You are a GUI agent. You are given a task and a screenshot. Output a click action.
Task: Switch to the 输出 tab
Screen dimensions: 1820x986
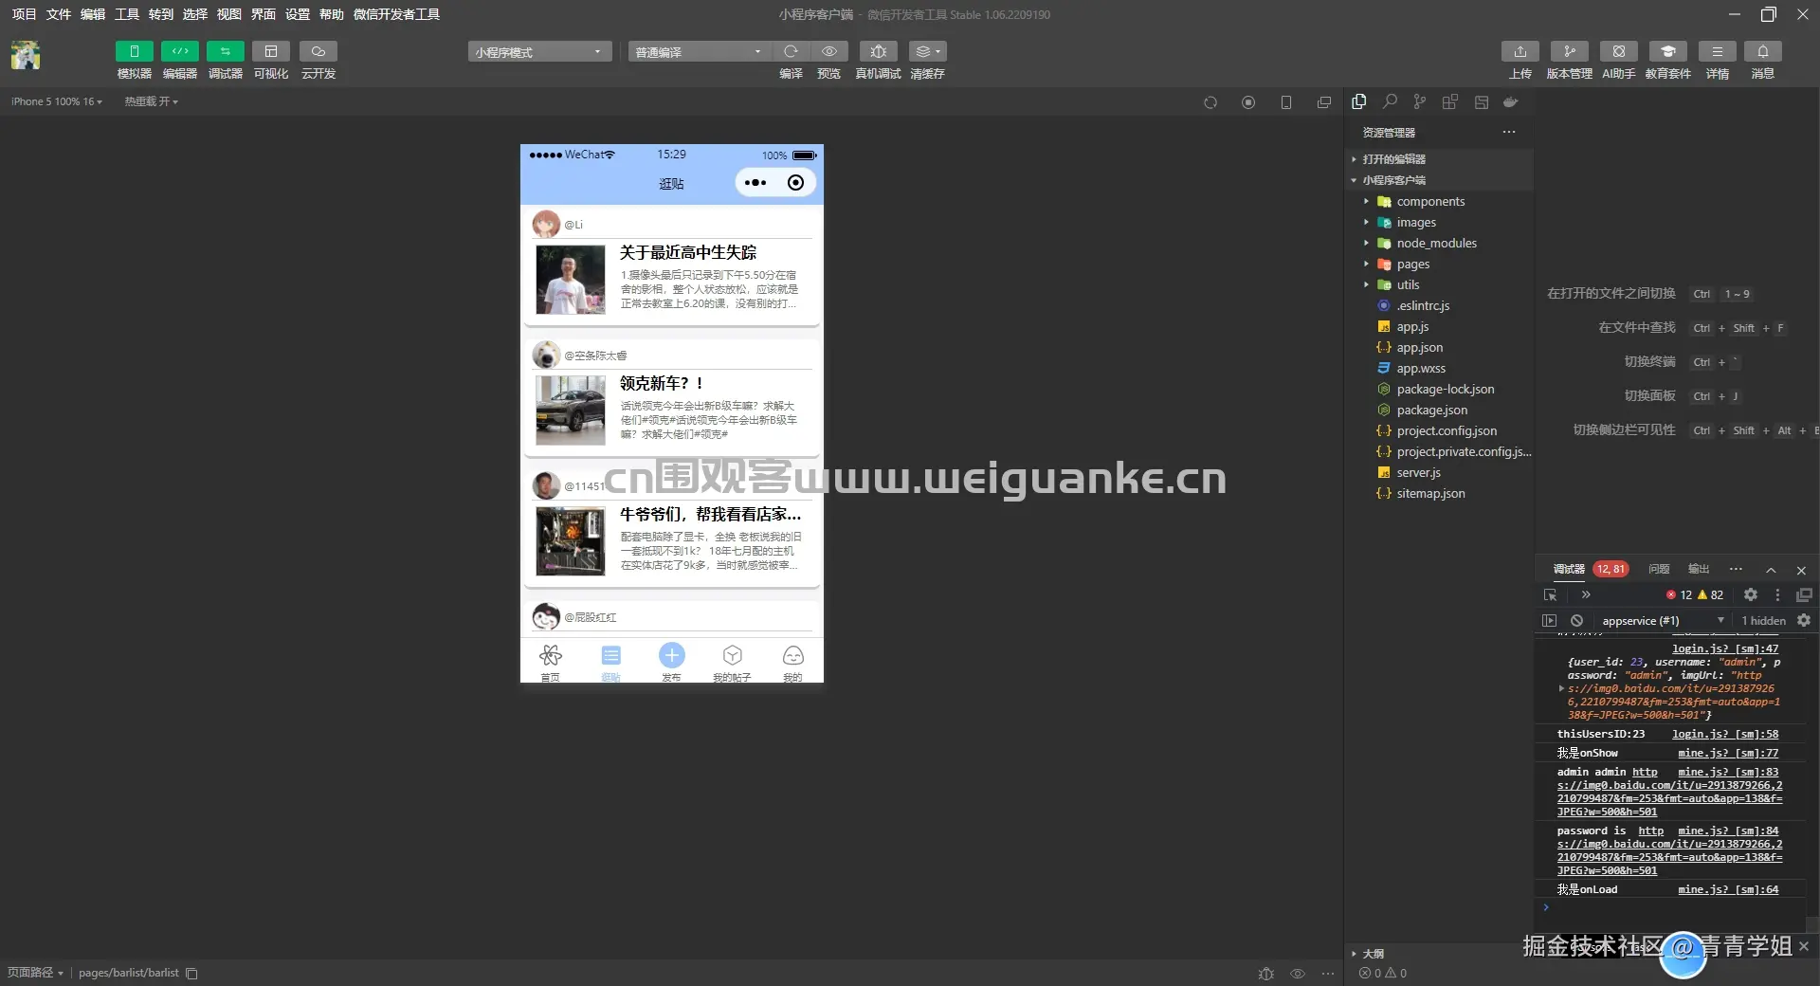1698,569
